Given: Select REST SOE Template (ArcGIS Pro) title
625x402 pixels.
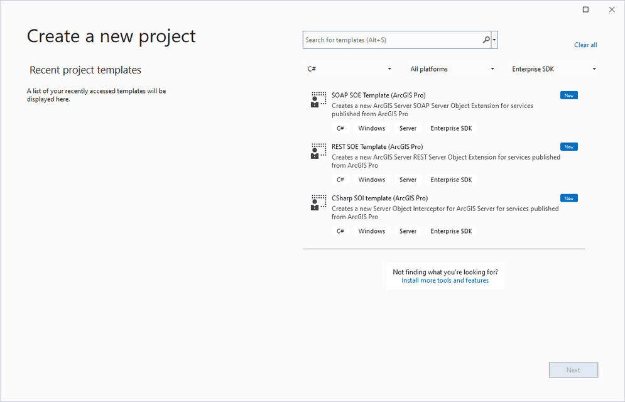Looking at the screenshot, I should pyautogui.click(x=377, y=146).
